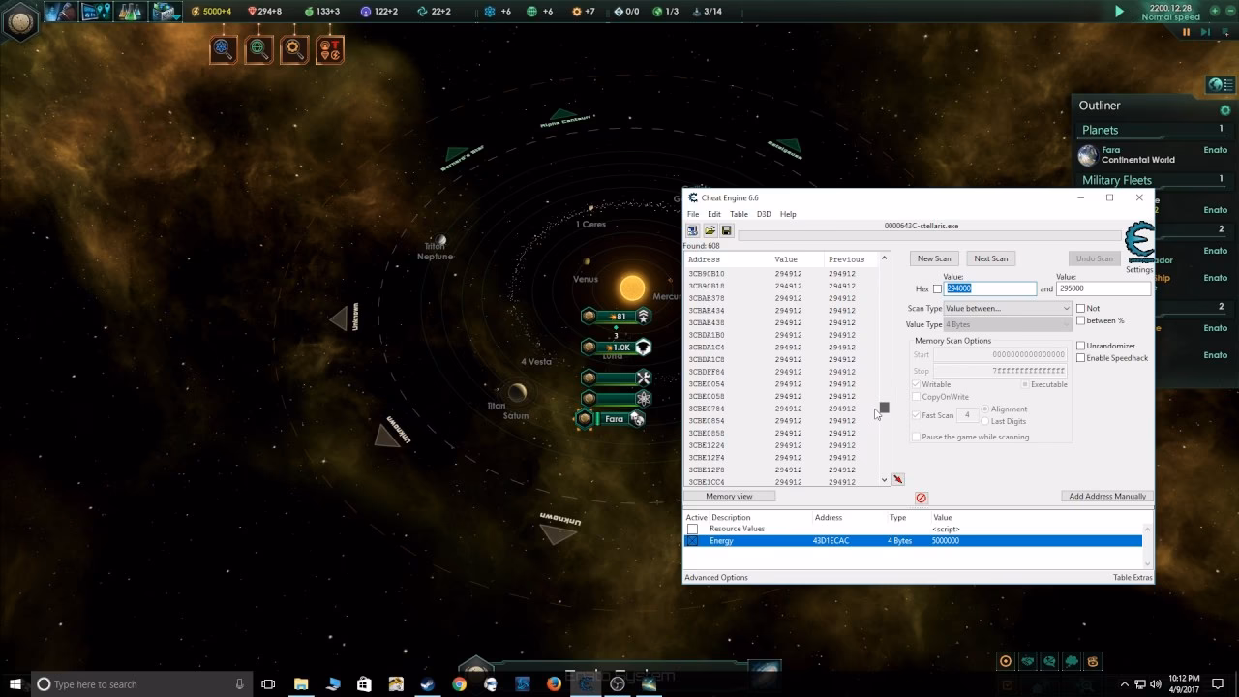Click the red no-entry clear list icon
The image size is (1239, 697).
(921, 498)
